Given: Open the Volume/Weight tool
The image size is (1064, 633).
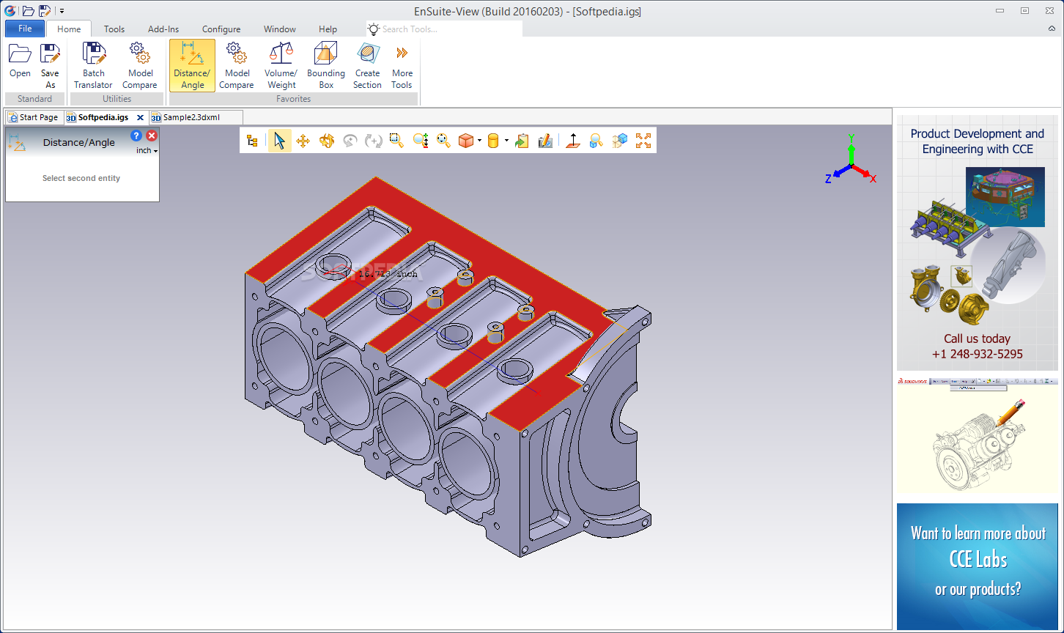Looking at the screenshot, I should click(x=281, y=65).
